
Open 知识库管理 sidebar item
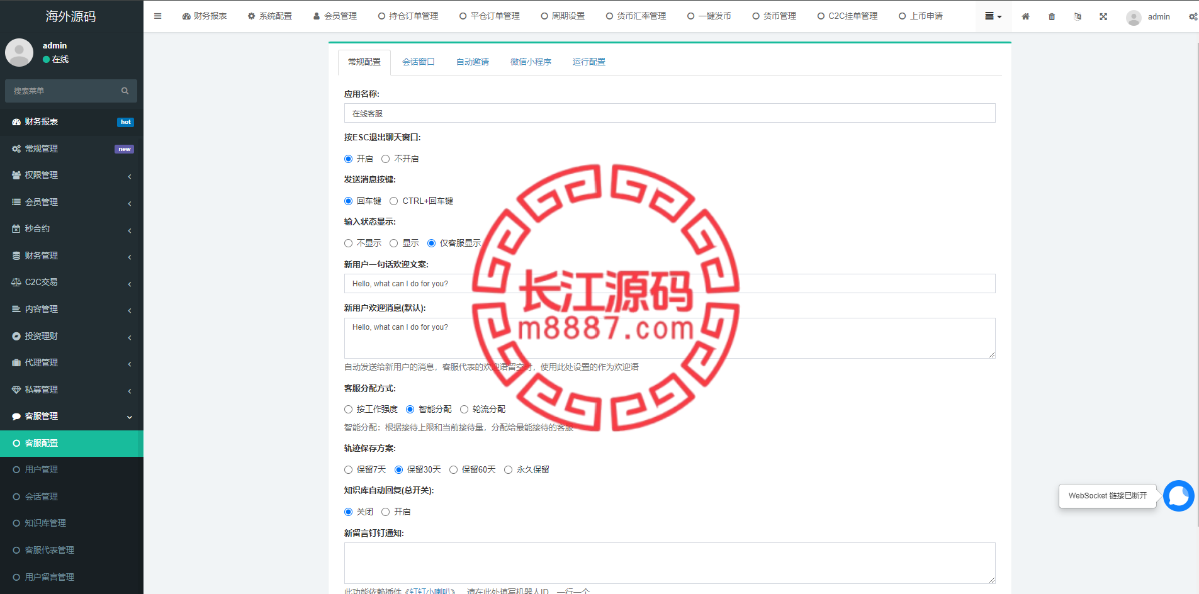(72, 524)
